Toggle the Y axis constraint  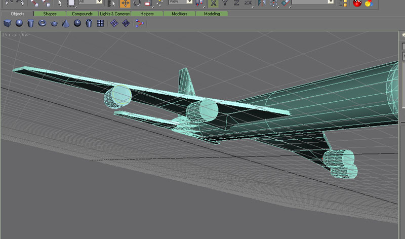point(224,3)
